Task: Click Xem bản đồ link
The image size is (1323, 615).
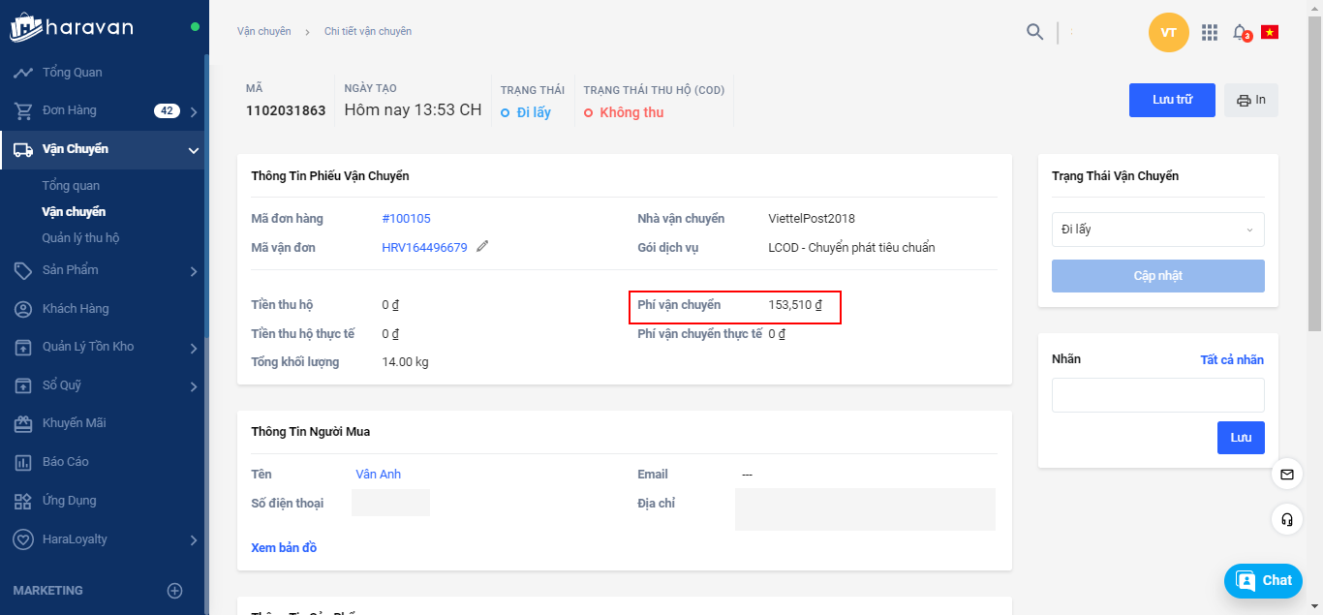Action: click(x=284, y=548)
